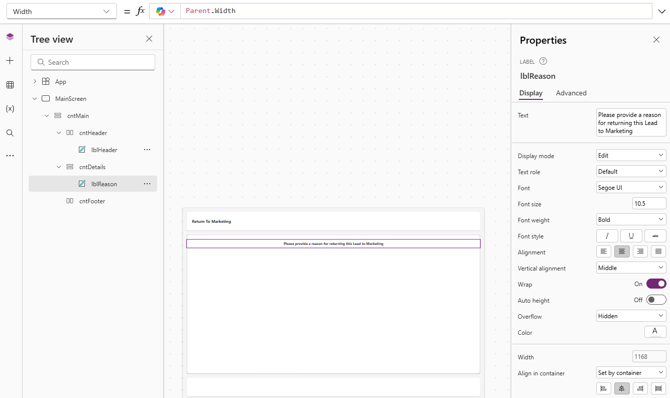670x398 pixels.
Task: Click the Insert plus icon in sidebar
Action: [10, 61]
